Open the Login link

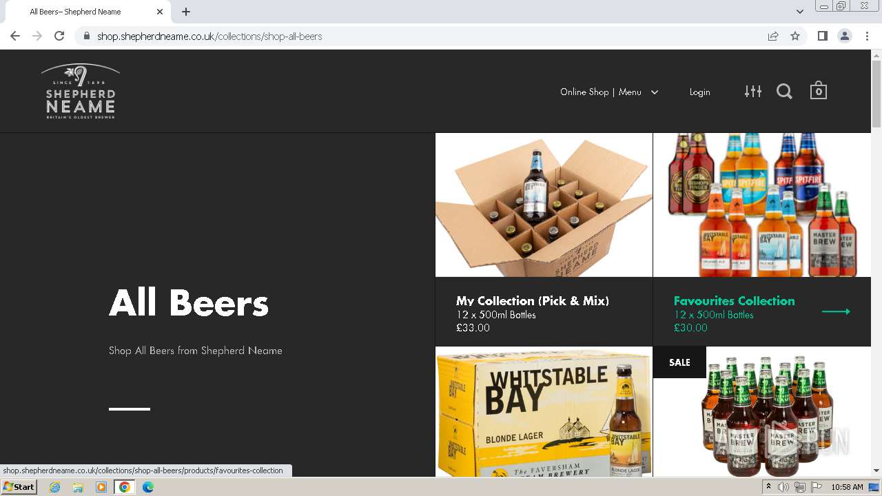point(699,92)
